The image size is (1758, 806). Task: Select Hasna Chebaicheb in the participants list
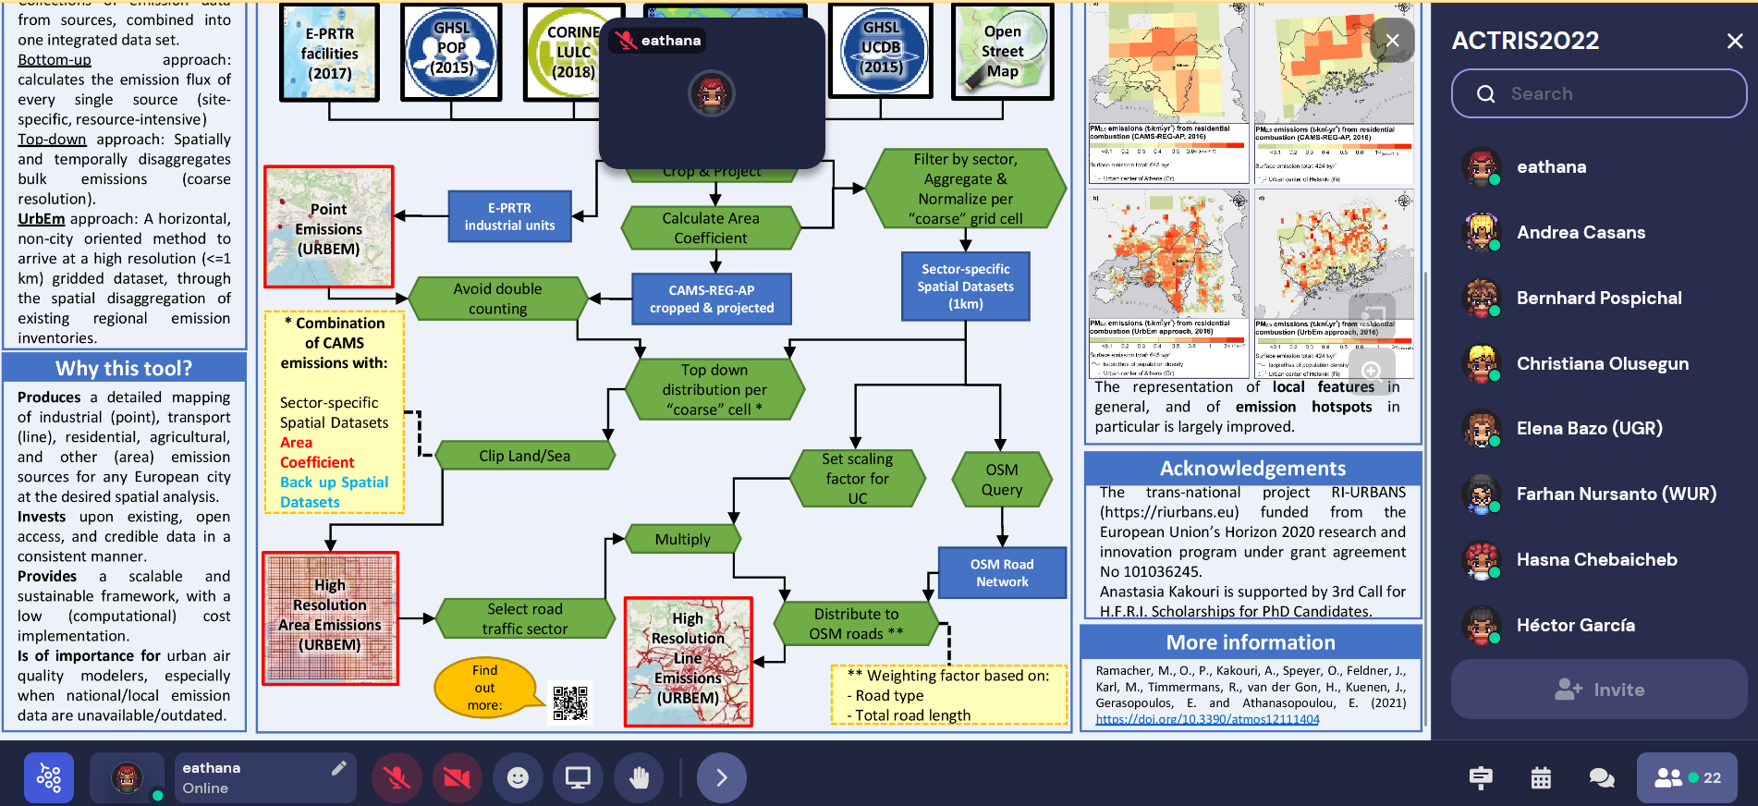coord(1599,560)
